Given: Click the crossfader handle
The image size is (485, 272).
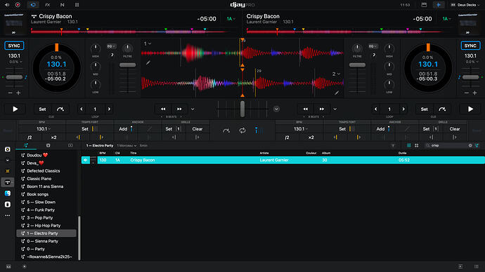Looking at the screenshot, I should [242, 109].
